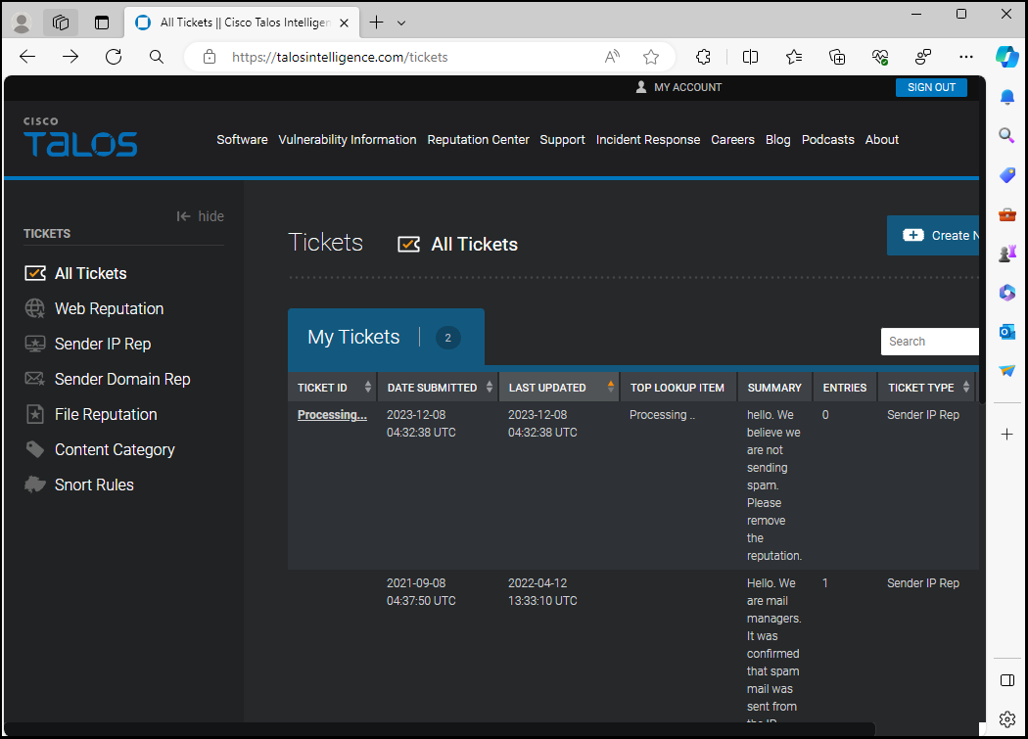Open Browser essentials heart icon
Viewport: 1028px width, 739px height.
880,57
